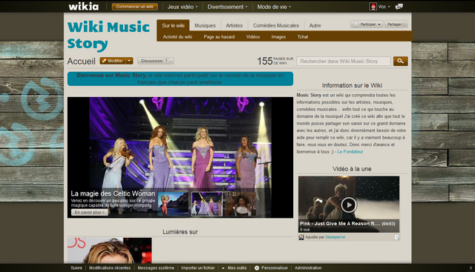
Task: Click the Modifier edit button
Action: [x=112, y=61]
